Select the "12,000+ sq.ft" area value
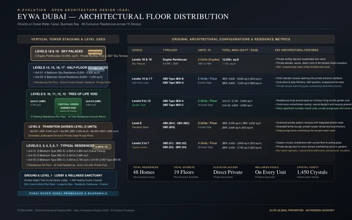The image size is (352, 220). click(x=230, y=60)
